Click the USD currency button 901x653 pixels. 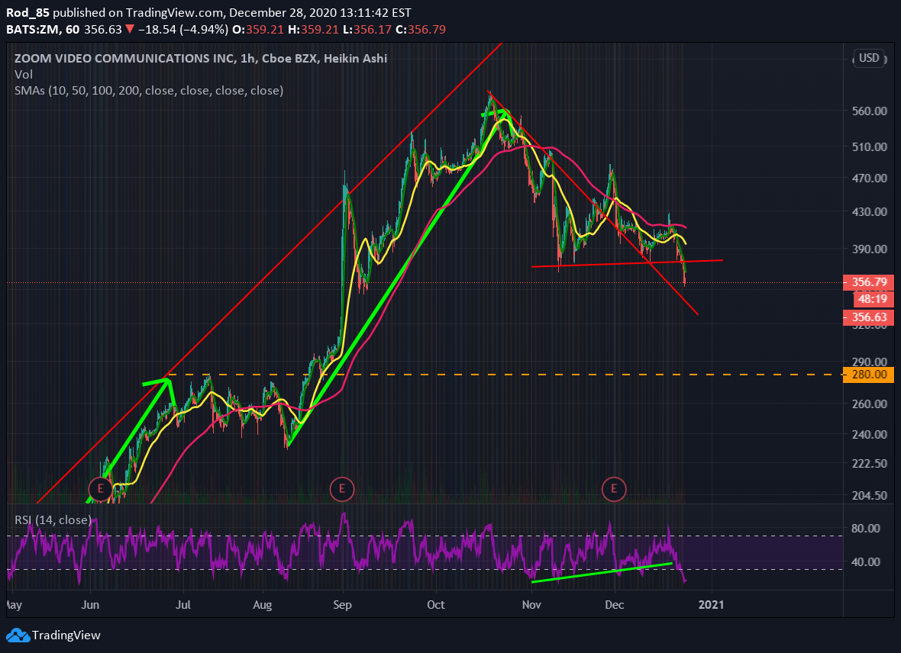coord(869,58)
